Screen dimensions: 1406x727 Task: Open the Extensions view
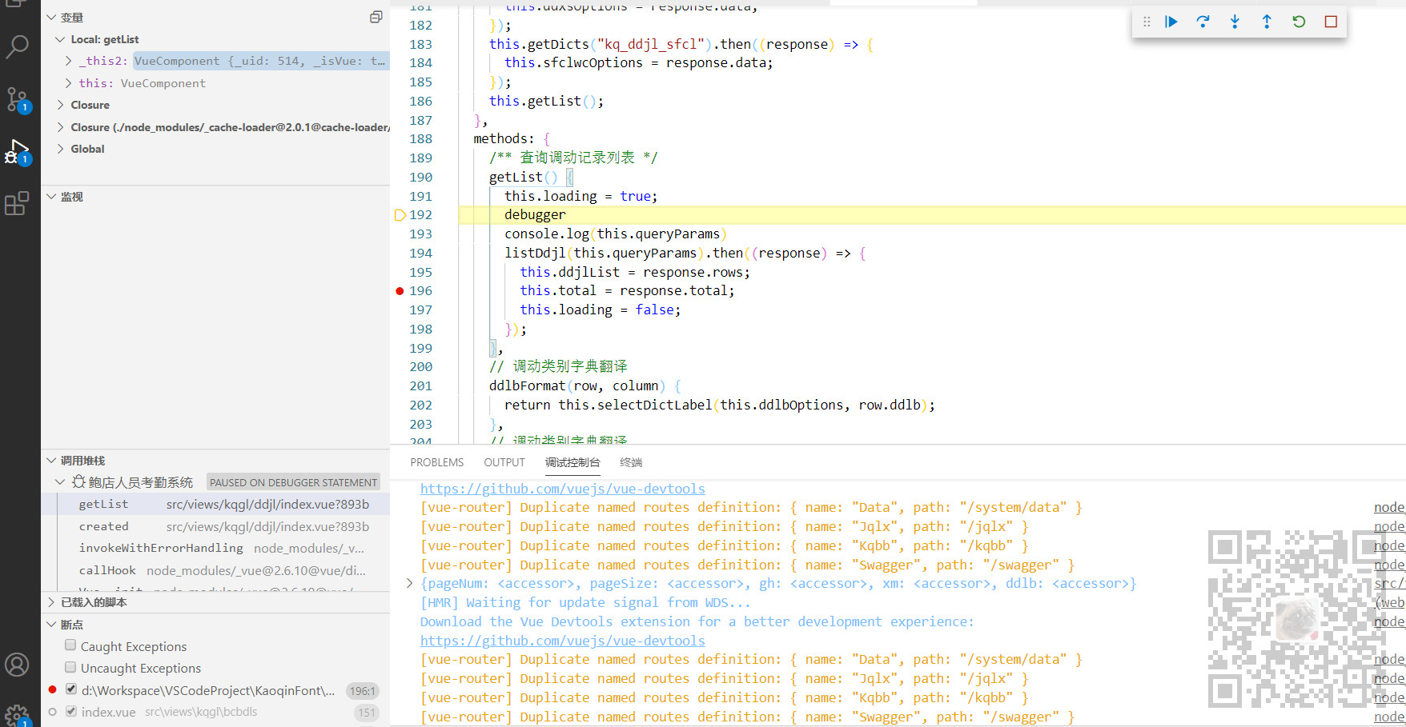[18, 203]
